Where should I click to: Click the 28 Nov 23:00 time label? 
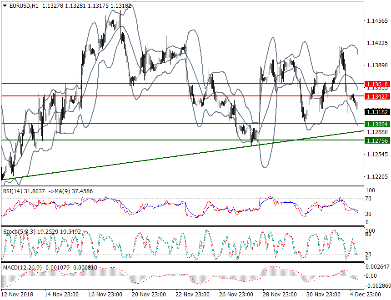pos(280,294)
